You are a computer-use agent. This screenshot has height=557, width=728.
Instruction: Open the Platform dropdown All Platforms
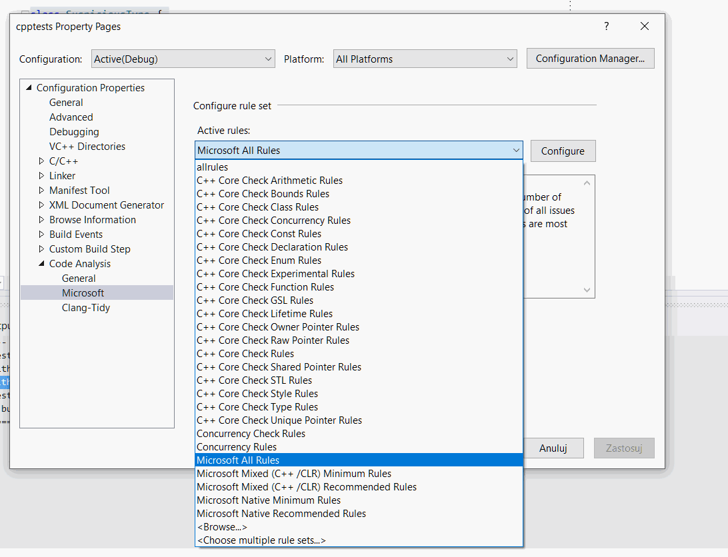coord(425,59)
